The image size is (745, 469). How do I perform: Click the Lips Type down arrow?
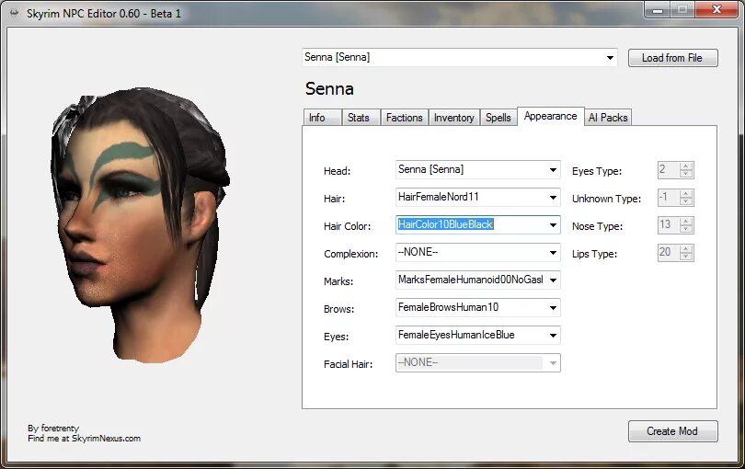pyautogui.click(x=685, y=257)
